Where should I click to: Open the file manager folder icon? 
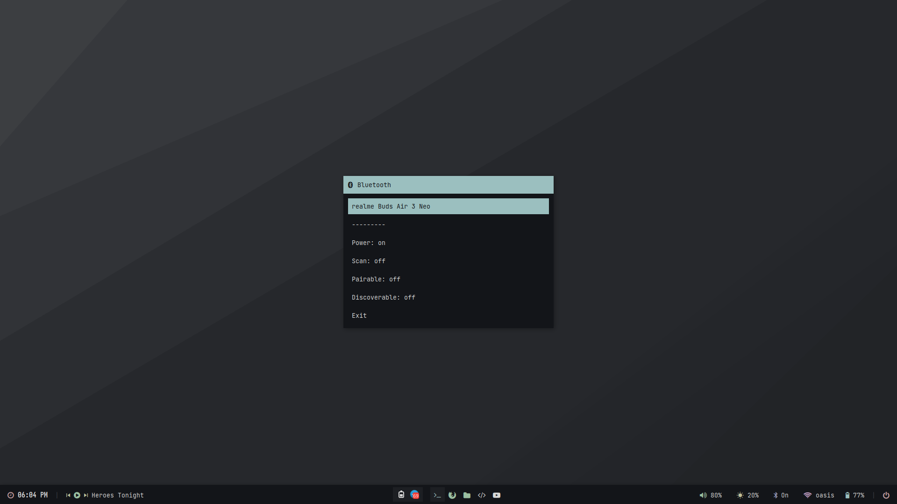pyautogui.click(x=467, y=495)
